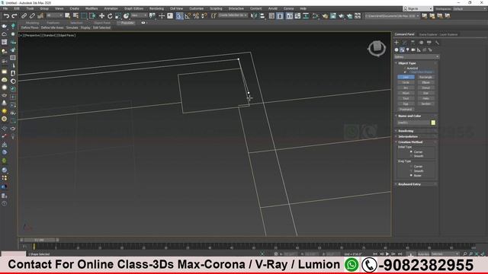Screen dimensions: 488x274
Task: Click the Mirror tool icon
Action: click(254, 16)
